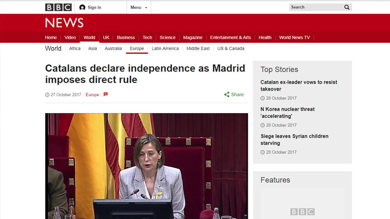The height and width of the screenshot is (219, 390).
Task: Click the Features heading
Action: 275,180
